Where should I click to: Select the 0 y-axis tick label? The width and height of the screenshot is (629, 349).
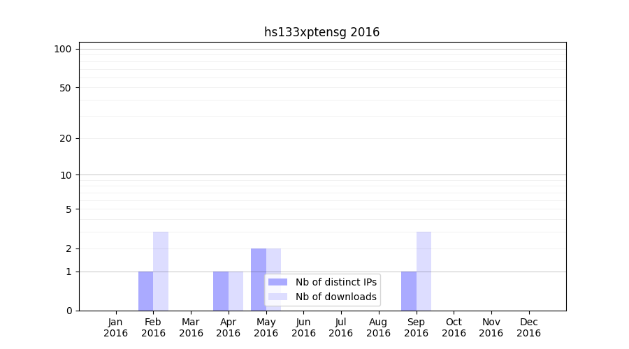[x=68, y=311]
